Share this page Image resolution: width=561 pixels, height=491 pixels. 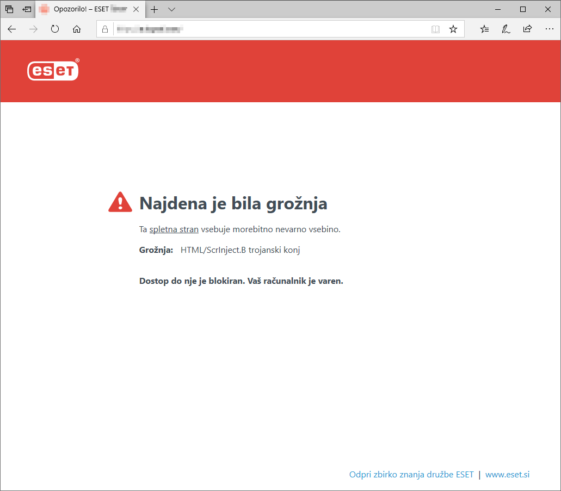click(527, 29)
